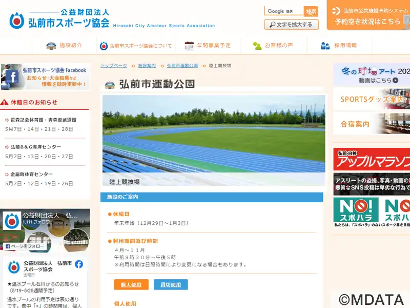
Task: Click the Hirosaki Sports Association logo emblem
Action: coord(16,20)
